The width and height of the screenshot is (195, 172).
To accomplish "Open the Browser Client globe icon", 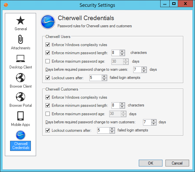I will [x=20, y=78].
